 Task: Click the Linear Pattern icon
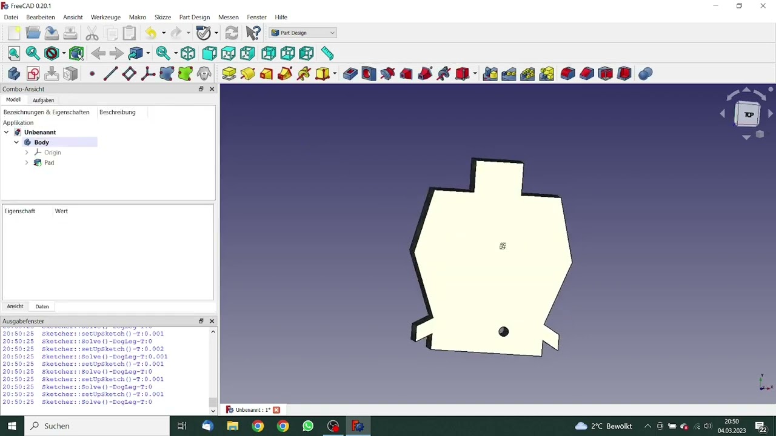509,74
